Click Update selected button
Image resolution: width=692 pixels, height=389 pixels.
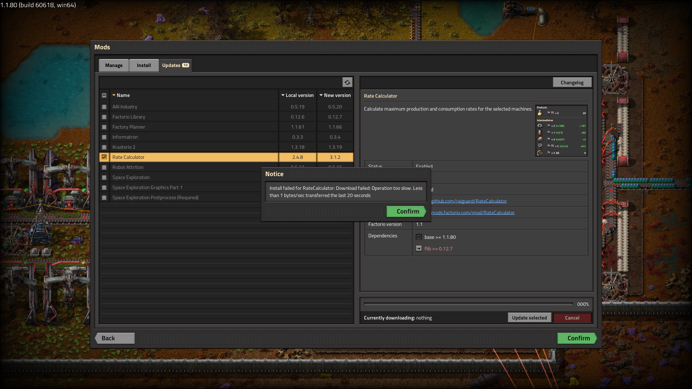click(x=529, y=318)
